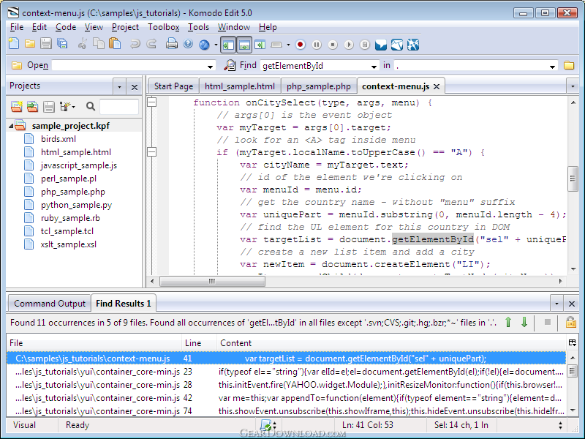Toggle the bottom pane visibility button

244,45
